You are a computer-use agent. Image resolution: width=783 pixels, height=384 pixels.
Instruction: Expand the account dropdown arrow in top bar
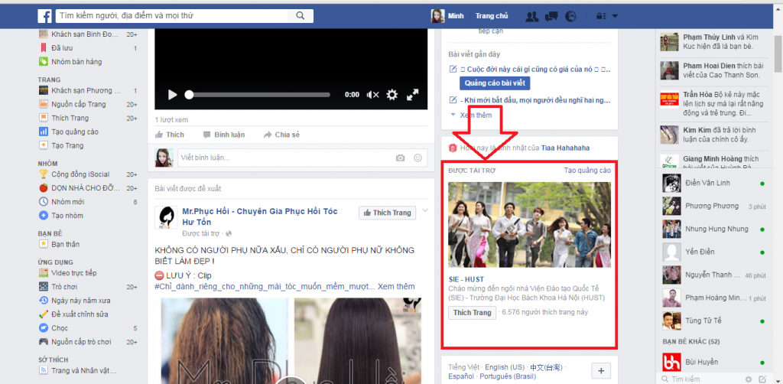[615, 16]
